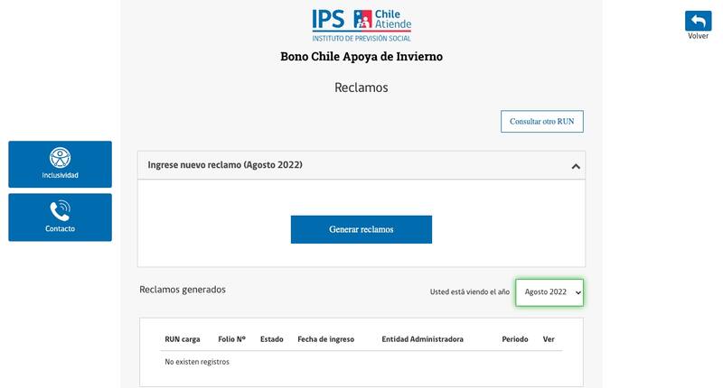Open the Agosto 2022 year dropdown

549,292
